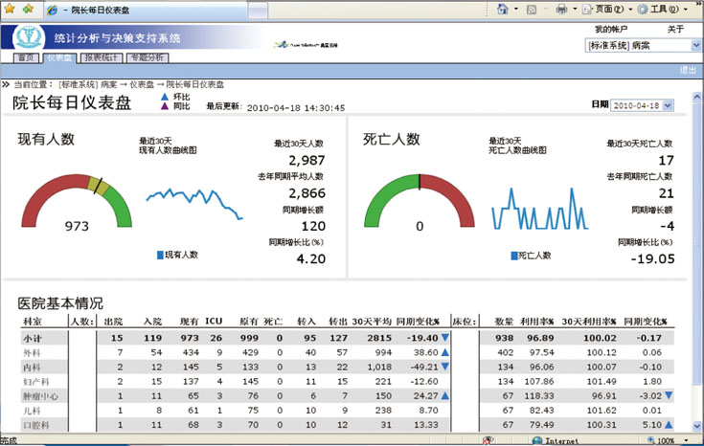Click the 小计 subtotal row label
This screenshot has height=446, width=704.
(32, 338)
